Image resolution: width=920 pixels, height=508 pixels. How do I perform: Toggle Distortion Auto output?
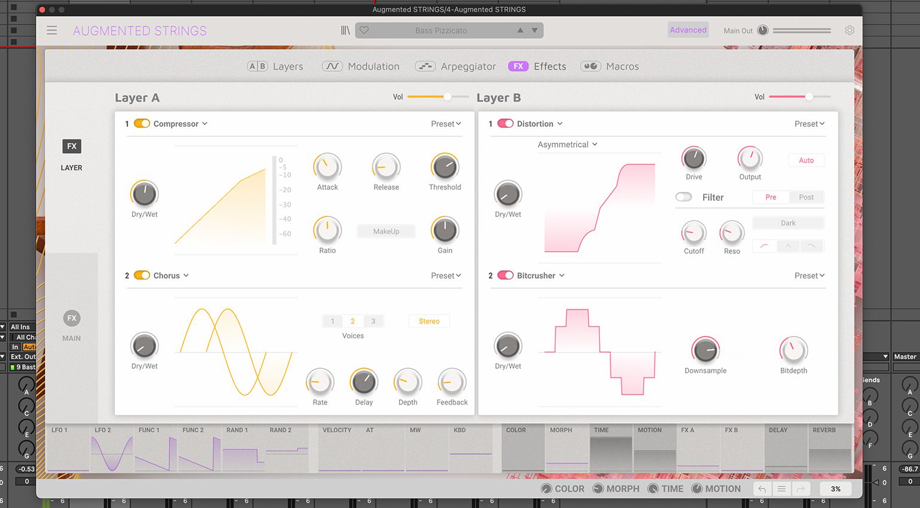(806, 160)
